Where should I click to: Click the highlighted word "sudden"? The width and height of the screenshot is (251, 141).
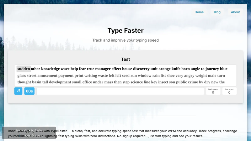coord(24,69)
